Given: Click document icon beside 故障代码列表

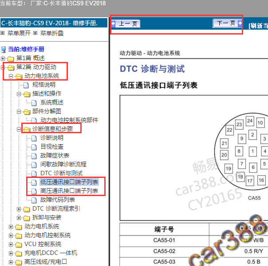Looking at the screenshot, I should [34, 200].
